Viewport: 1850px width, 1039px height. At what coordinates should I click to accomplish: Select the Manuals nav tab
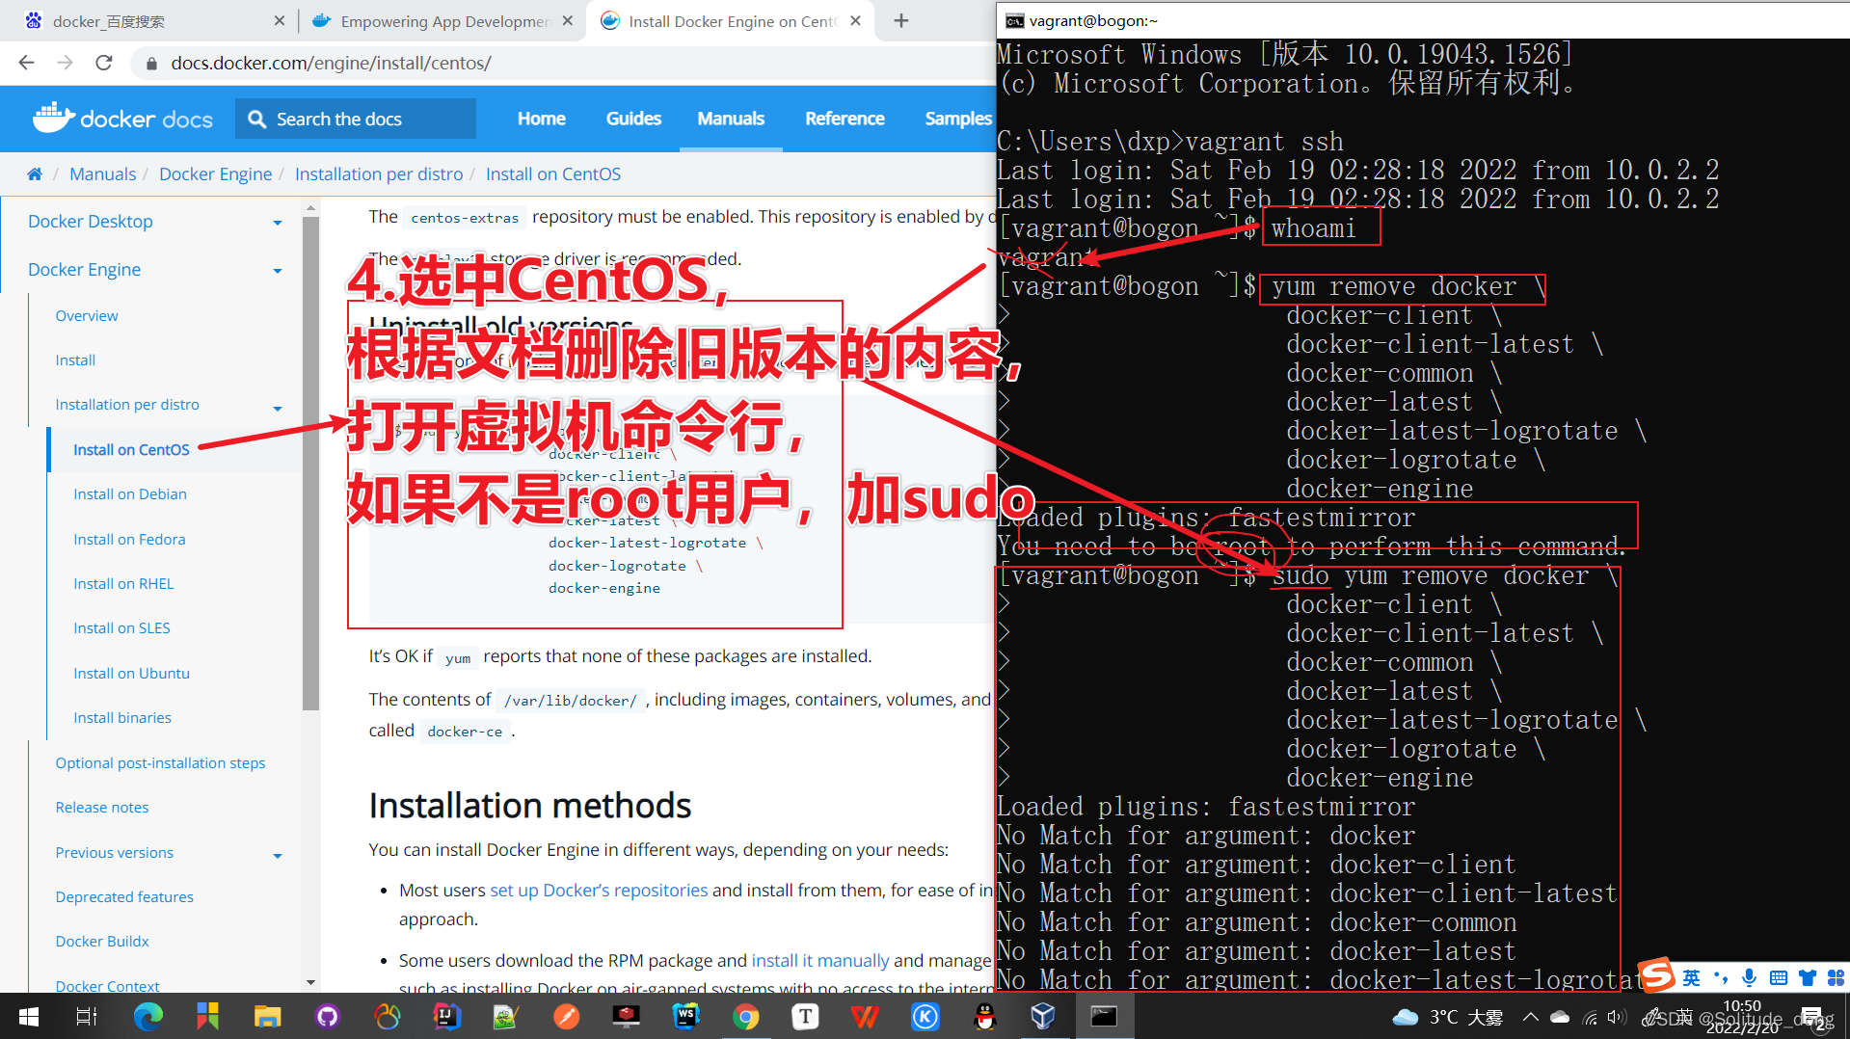pos(731,119)
